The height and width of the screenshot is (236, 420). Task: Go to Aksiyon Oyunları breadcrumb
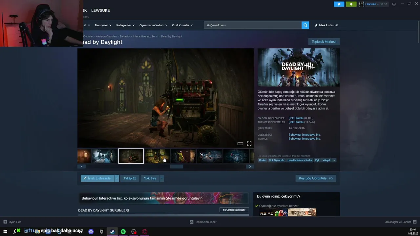point(106,36)
